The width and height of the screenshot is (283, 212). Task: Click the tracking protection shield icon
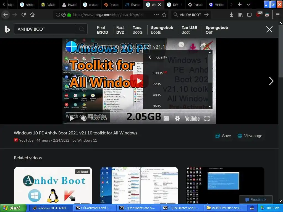(x=63, y=15)
